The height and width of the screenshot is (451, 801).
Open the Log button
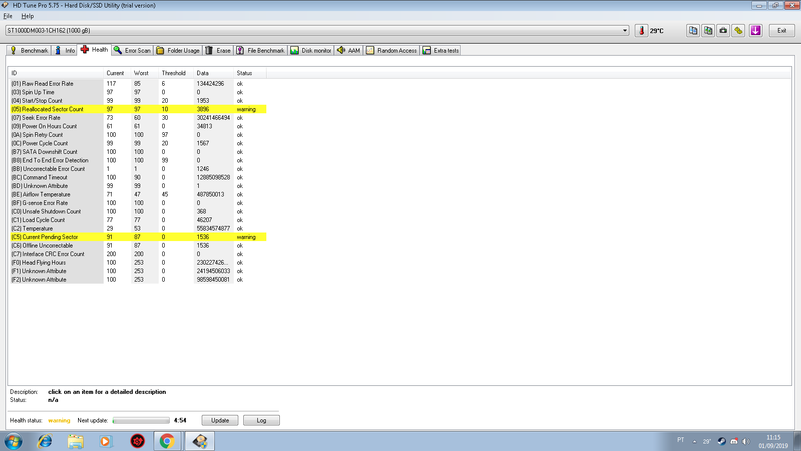[261, 420]
